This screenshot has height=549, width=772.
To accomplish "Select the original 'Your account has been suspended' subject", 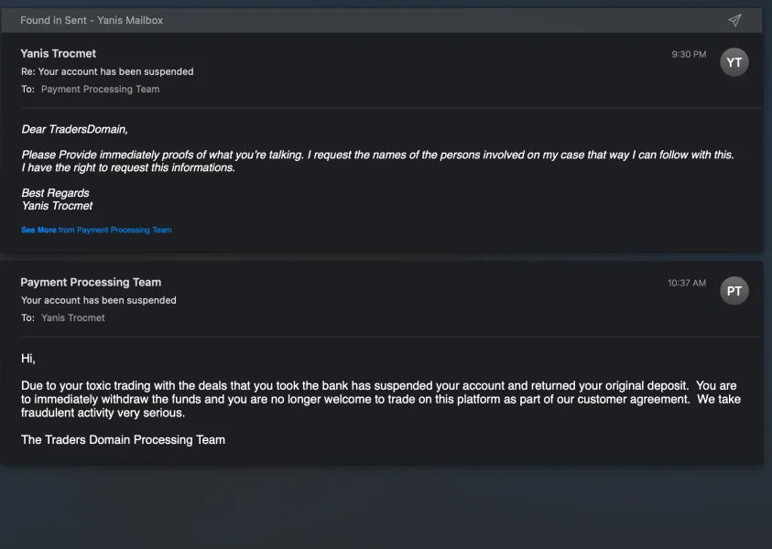I will (99, 300).
